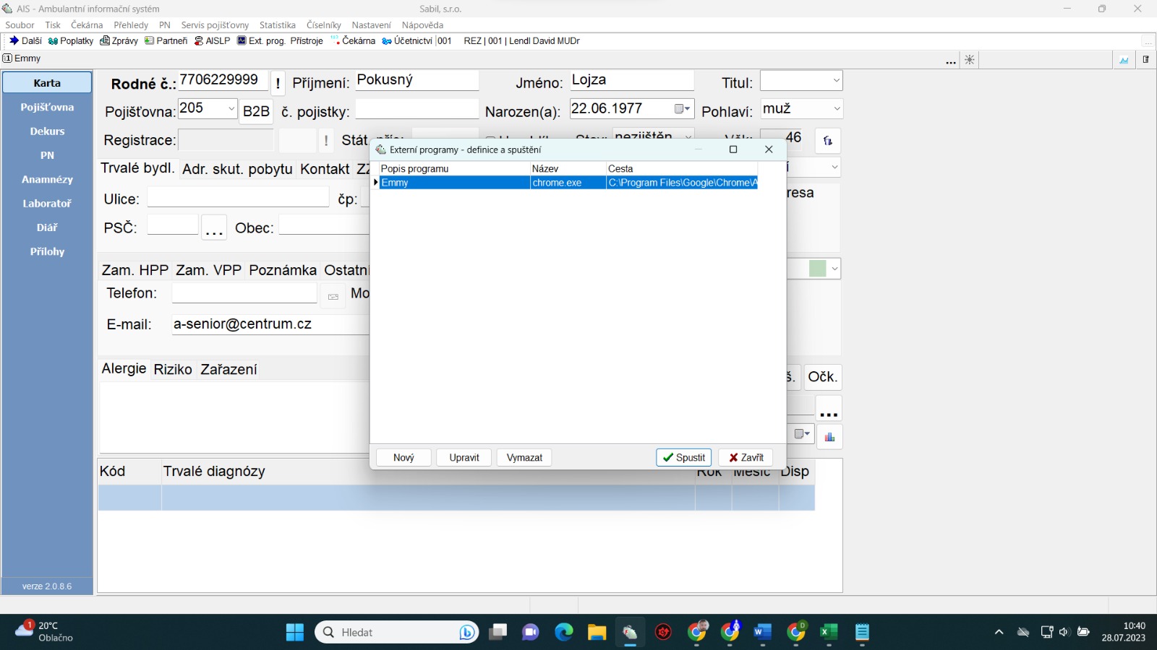
Task: Open the Karta sidebar section
Action: [47, 83]
